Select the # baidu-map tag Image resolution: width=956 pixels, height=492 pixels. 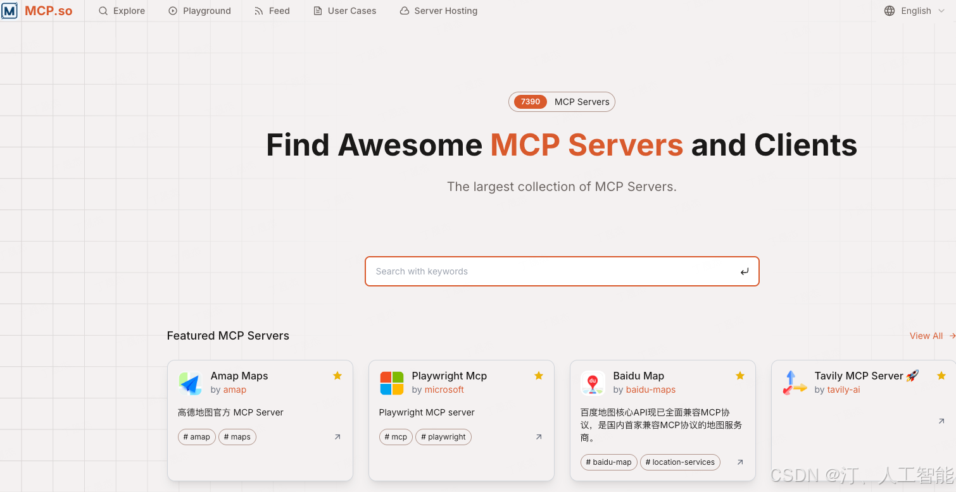(x=608, y=462)
